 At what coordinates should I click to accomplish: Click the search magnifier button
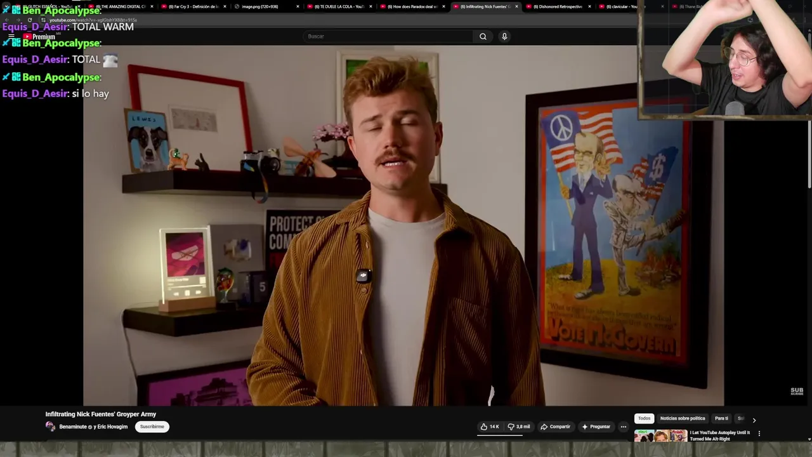483,36
